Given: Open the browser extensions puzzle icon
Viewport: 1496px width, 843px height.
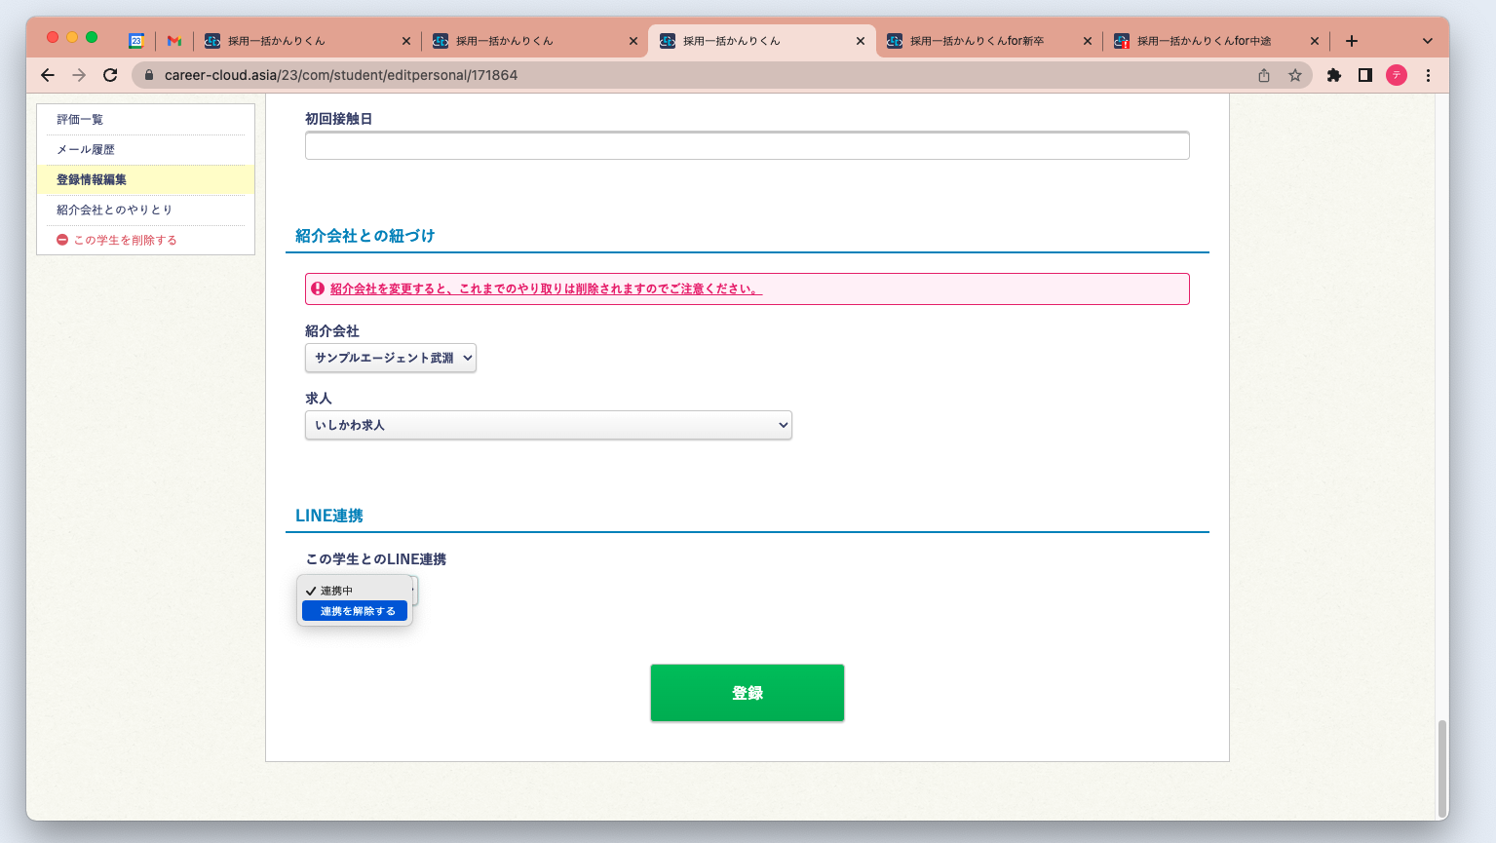Looking at the screenshot, I should [1334, 75].
